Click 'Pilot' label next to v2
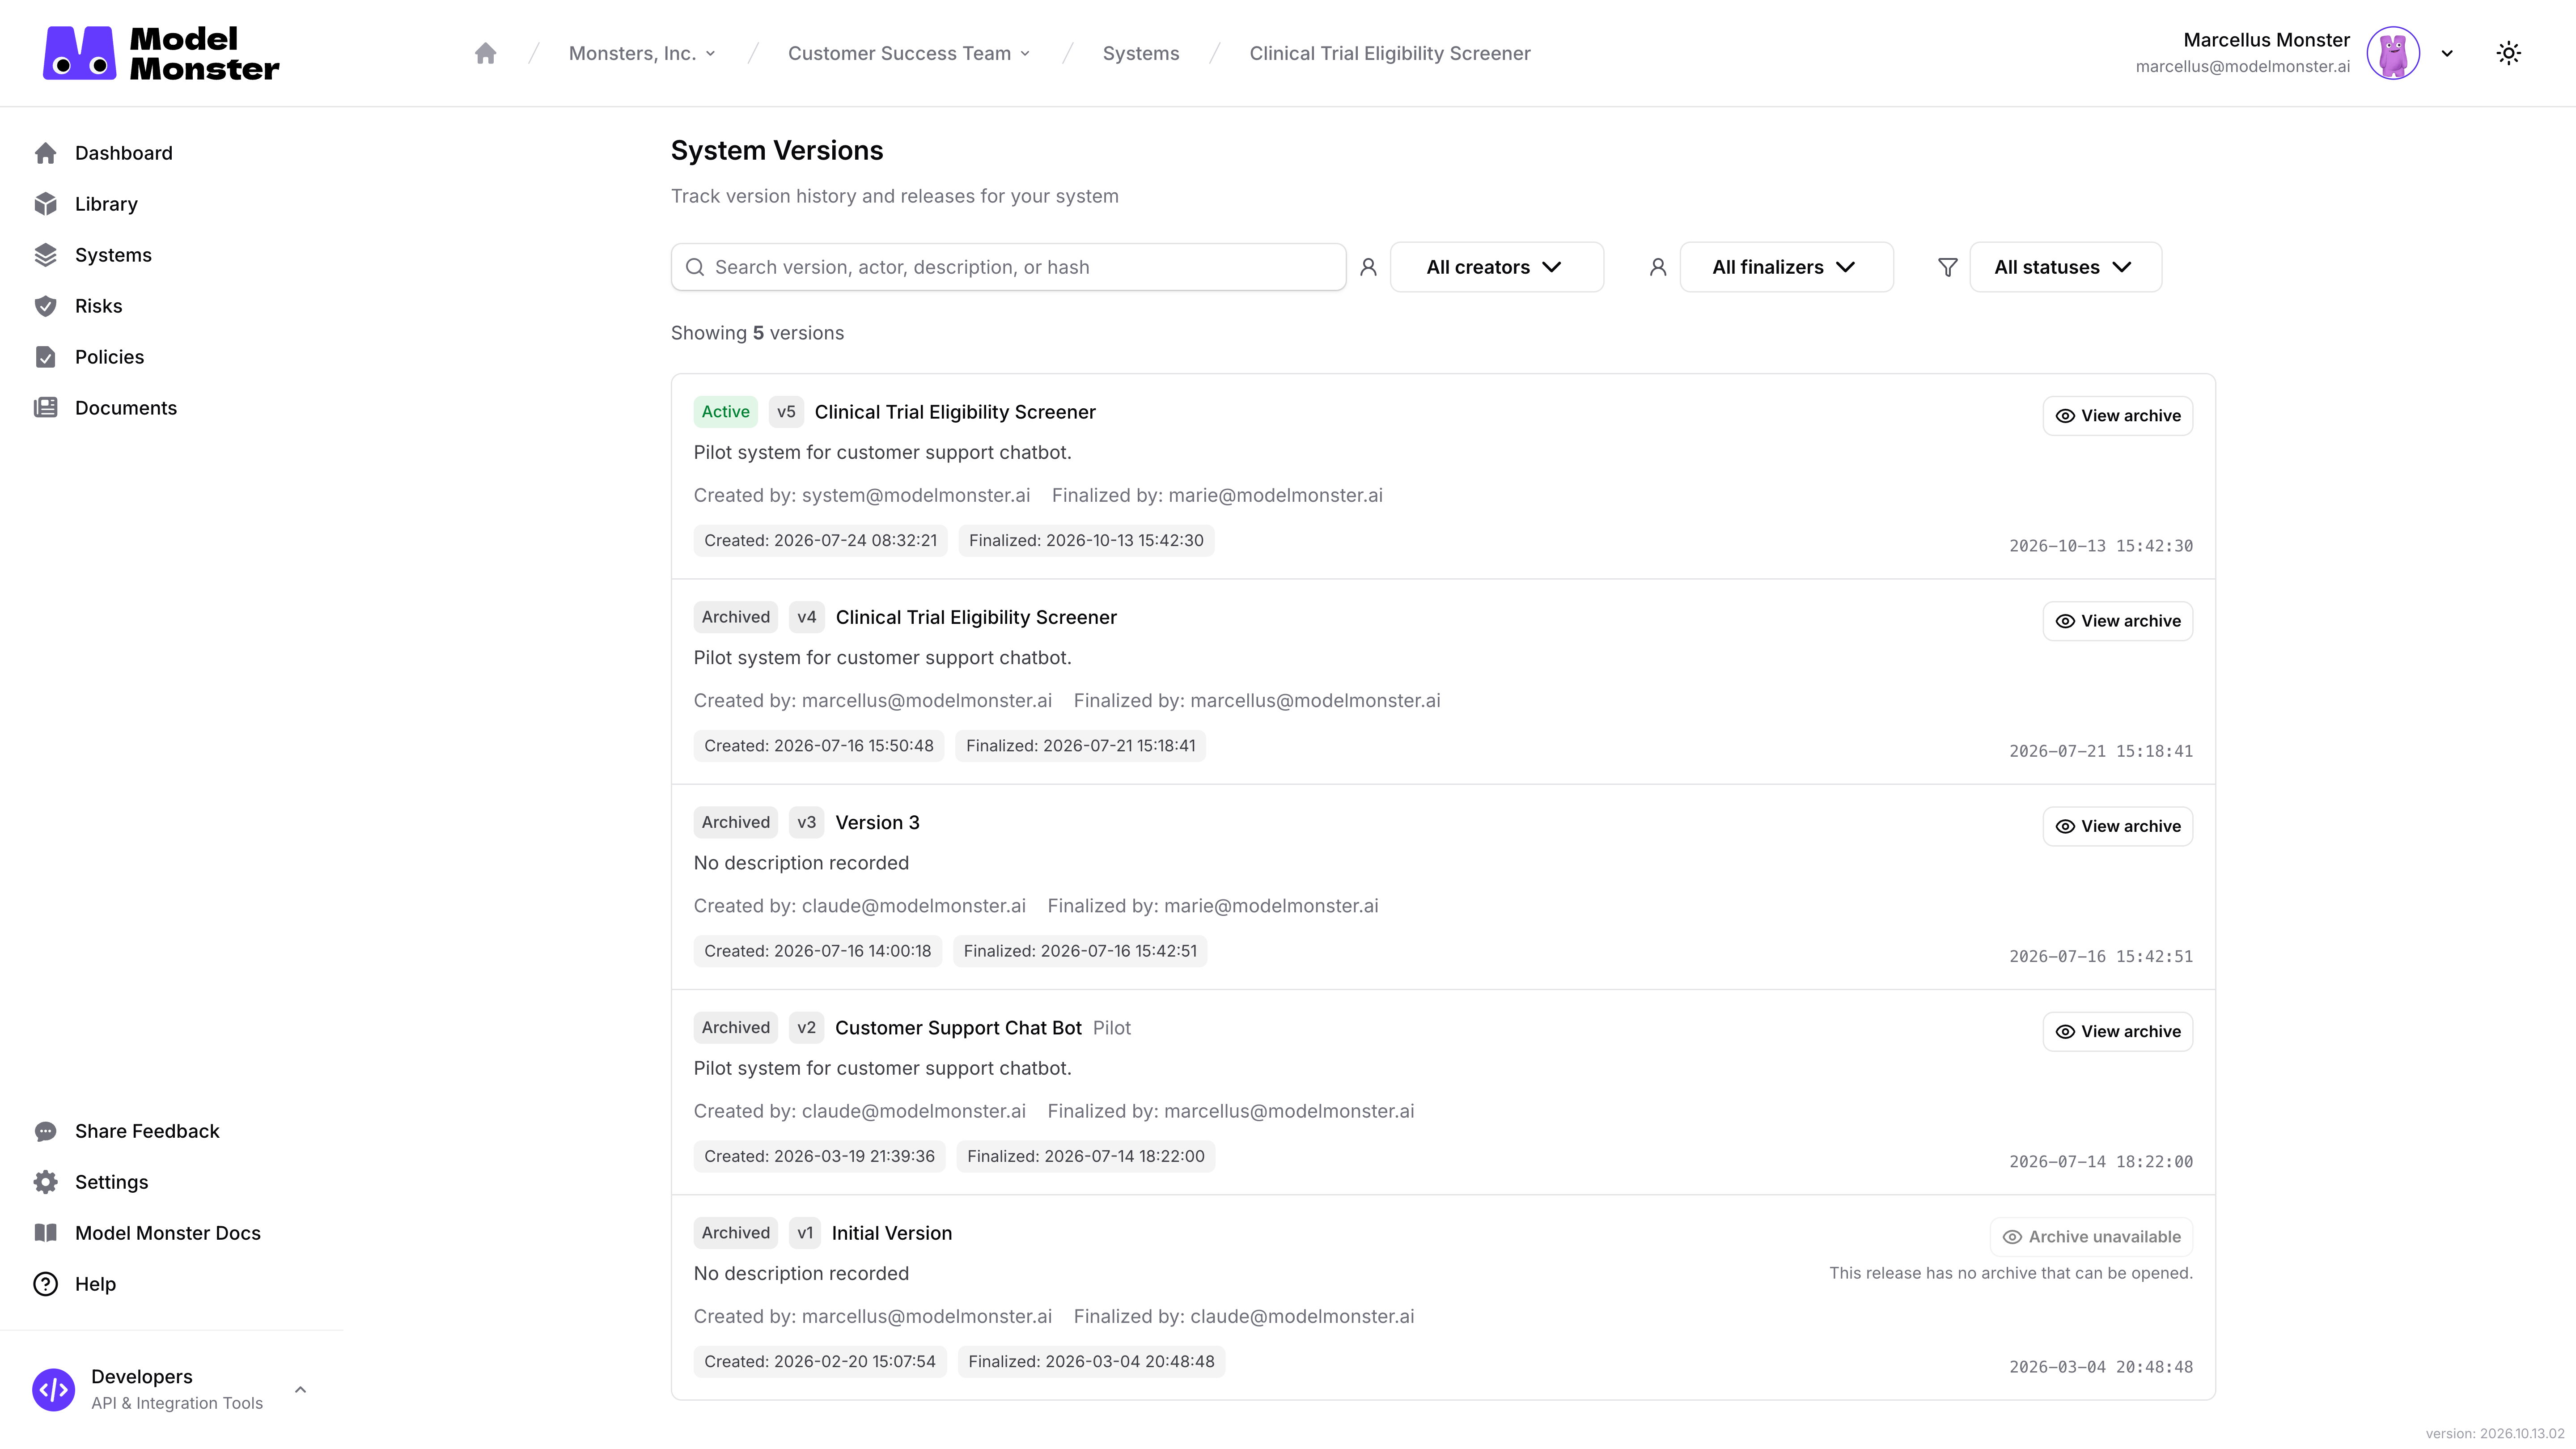The height and width of the screenshot is (1449, 2576). 1112,1028
